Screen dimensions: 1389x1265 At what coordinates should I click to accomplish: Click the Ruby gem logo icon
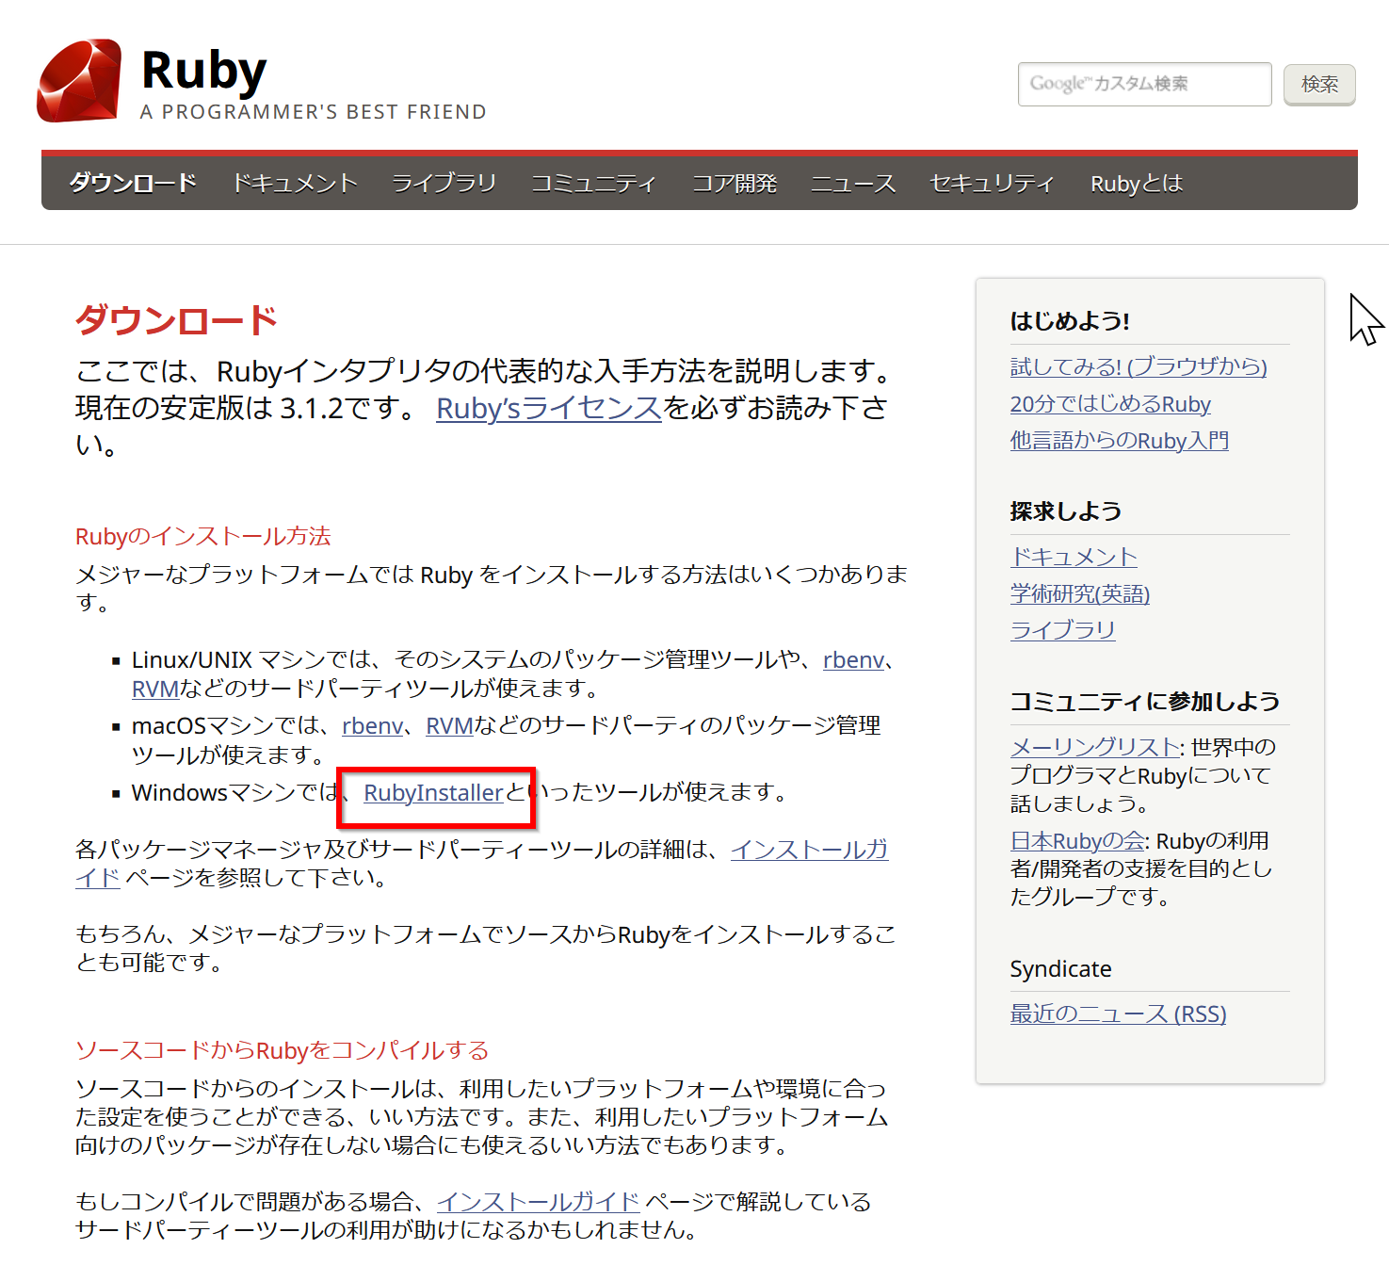pos(79,81)
